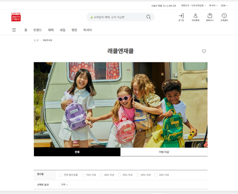Viewport: 238px width, 194px height.
Task: Click the 래클앤재클 breadcrumb link
Action: (x=47, y=40)
